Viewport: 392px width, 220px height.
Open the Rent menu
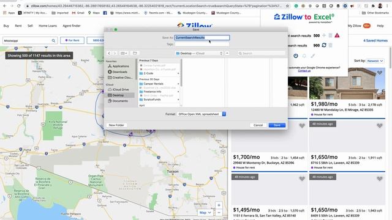click(x=18, y=26)
